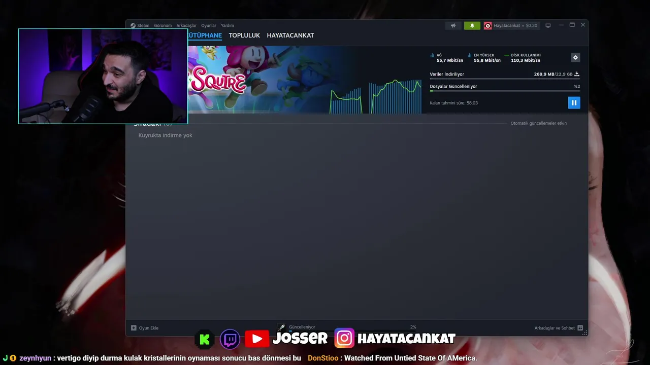Image resolution: width=650 pixels, height=365 pixels.
Task: Click Kalan tahmini süre 58:03
Action: (x=453, y=103)
